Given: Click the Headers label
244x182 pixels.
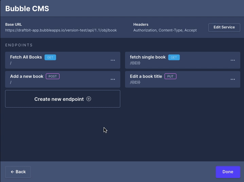Looking at the screenshot, I should click(x=141, y=24).
